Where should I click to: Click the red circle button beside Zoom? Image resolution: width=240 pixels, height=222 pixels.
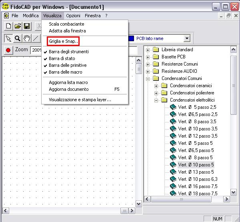pos(8,50)
